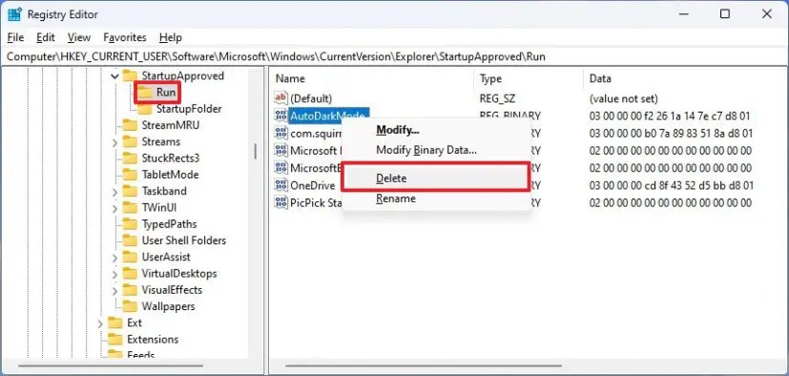Image resolution: width=789 pixels, height=376 pixels.
Task: Click the values pane horizontal scrollbar
Action: coord(424,366)
